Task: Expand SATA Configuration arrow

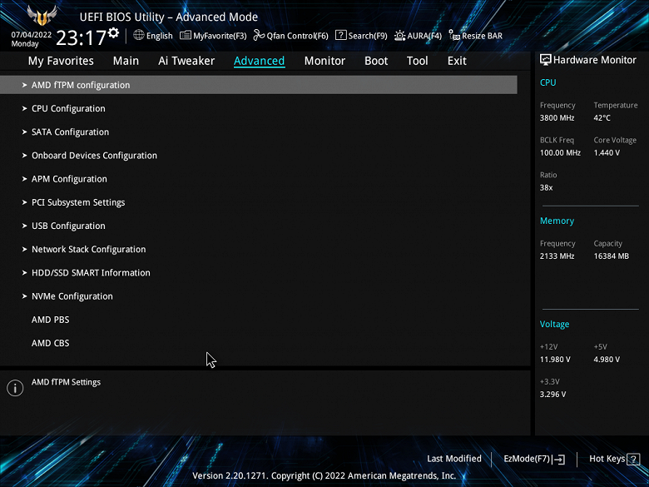Action: click(x=24, y=132)
